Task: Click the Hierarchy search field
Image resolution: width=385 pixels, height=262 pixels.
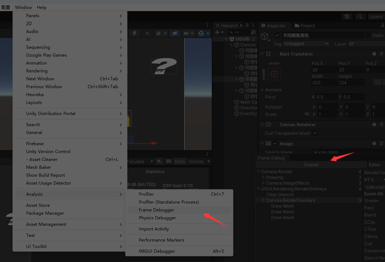Action: coord(239,32)
